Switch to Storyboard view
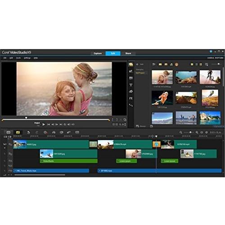The width and height of the screenshot is (225, 225). pos(9,132)
